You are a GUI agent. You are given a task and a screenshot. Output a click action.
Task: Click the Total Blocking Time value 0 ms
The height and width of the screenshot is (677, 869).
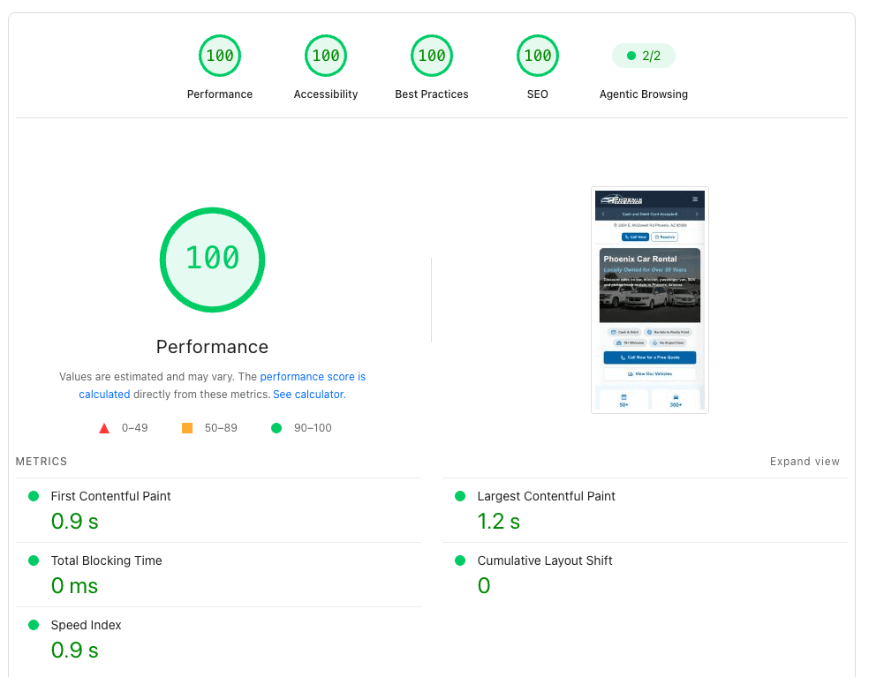pos(74,585)
